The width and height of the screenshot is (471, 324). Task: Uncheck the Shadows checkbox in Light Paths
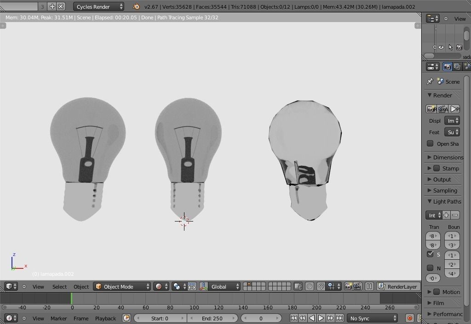430,254
